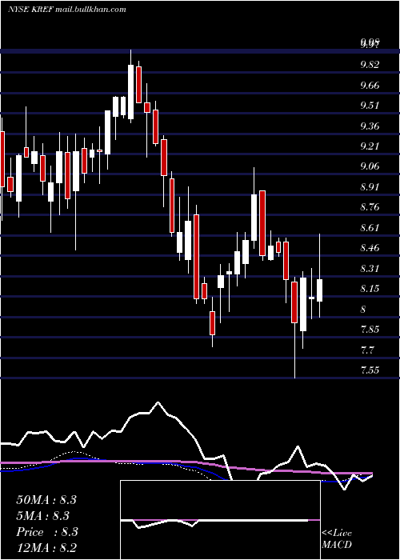Select the 8.46 price axis label
Screen dimensions: 400x560
click(370, 248)
